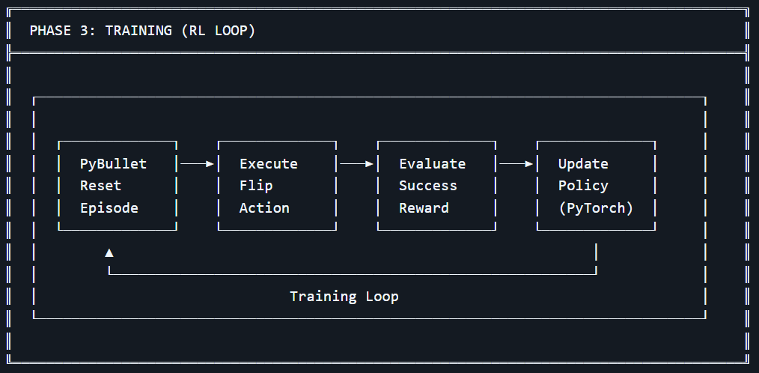Click the upward triangle arrowhead below PyBullet box
The height and width of the screenshot is (373, 759).
(109, 253)
